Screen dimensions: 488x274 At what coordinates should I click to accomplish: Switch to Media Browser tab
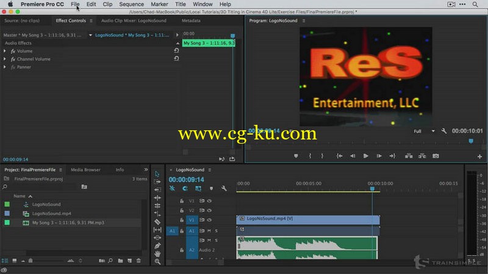[x=85, y=170]
